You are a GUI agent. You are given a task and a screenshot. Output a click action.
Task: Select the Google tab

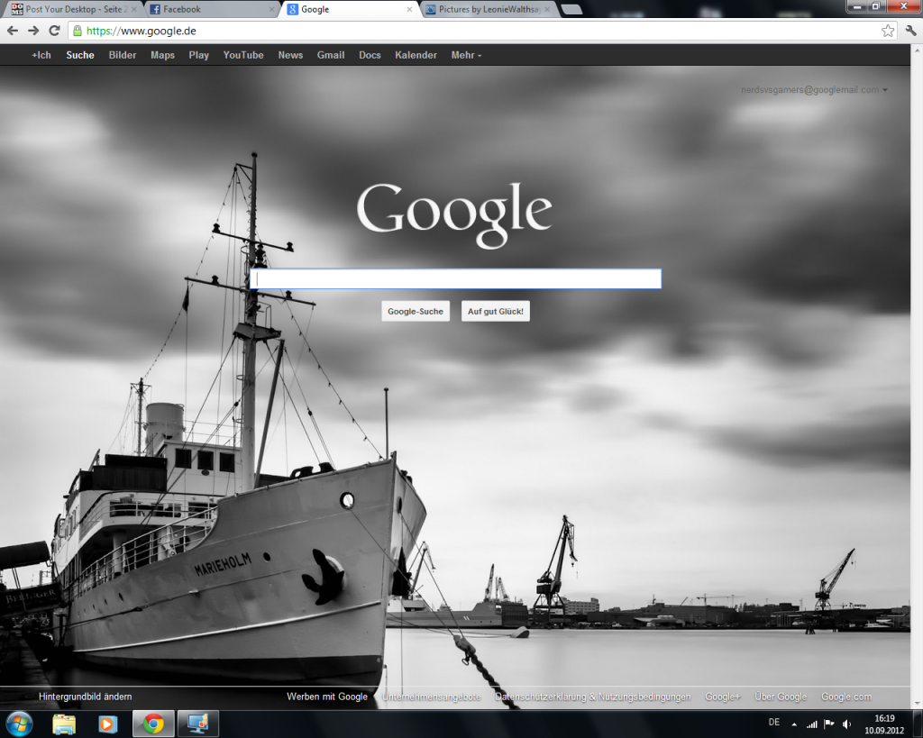pos(350,9)
